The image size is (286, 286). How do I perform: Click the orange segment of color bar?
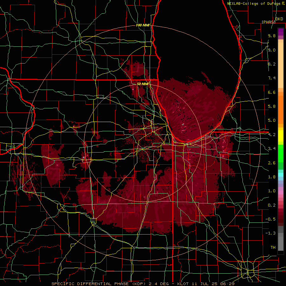point(281,109)
